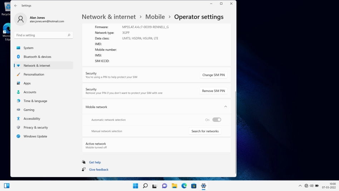Show hidden icons in system tray
Image resolution: width=339 pixels, height=191 pixels.
pyautogui.click(x=300, y=186)
